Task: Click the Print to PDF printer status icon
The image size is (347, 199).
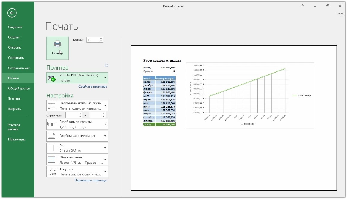Action: tap(52, 78)
